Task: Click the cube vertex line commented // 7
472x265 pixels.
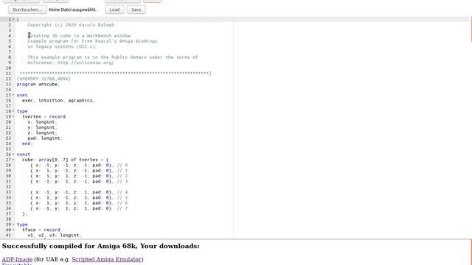Action: 79,208
